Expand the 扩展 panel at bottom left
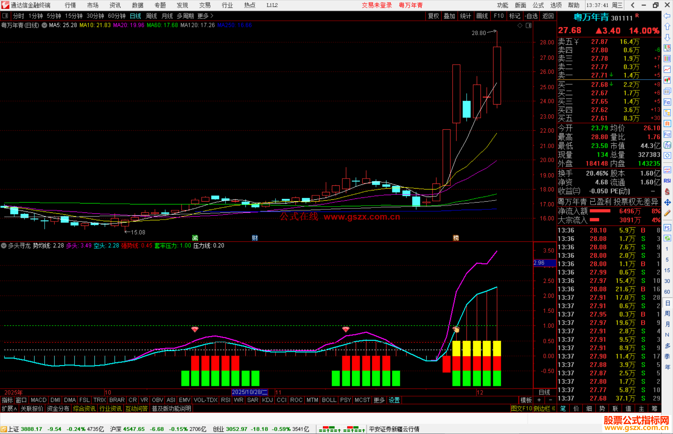673x434 pixels. click(9, 408)
